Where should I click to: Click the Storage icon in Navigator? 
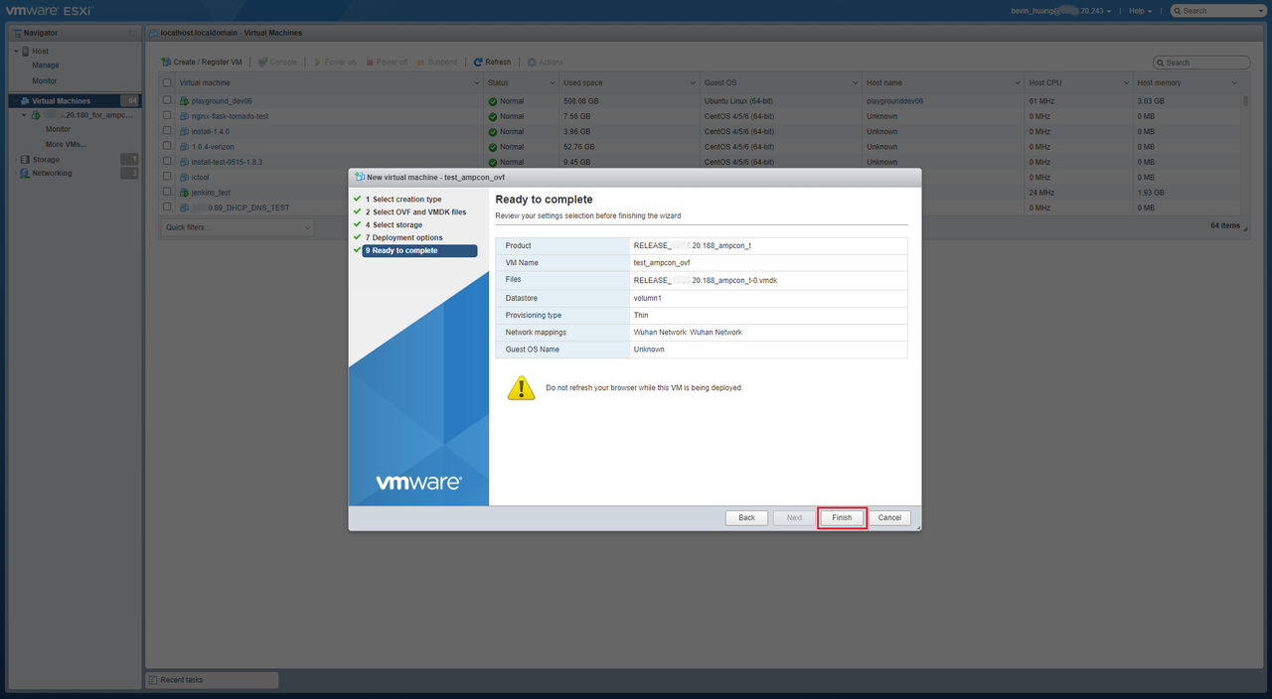pyautogui.click(x=25, y=159)
